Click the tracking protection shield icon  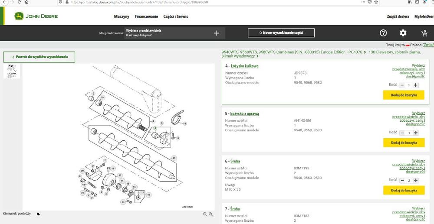pyautogui.click(x=61, y=2)
